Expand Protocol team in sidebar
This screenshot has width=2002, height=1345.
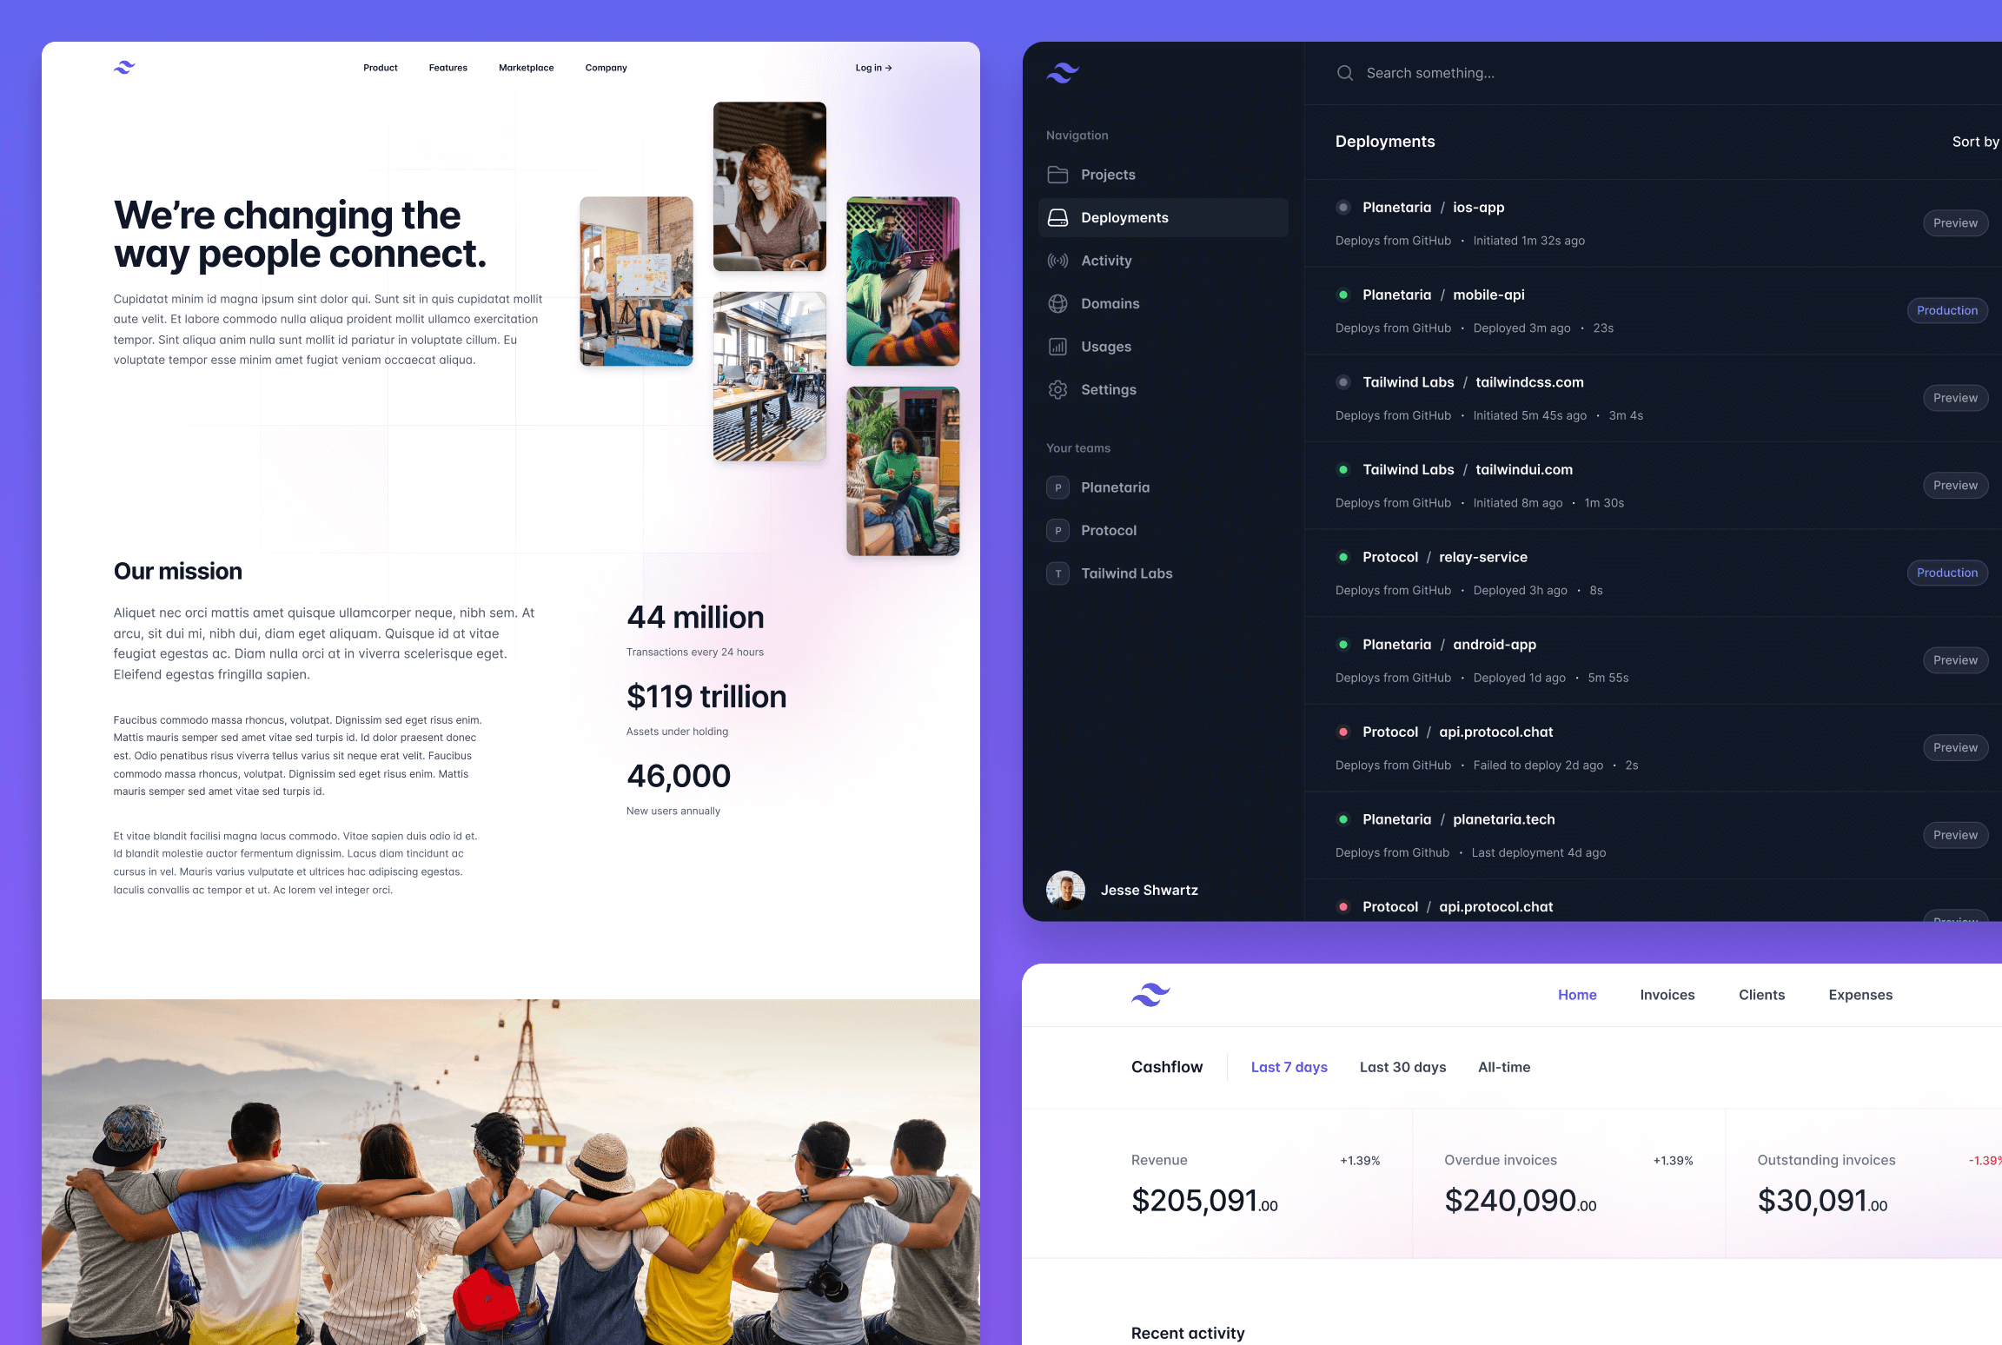tap(1108, 530)
